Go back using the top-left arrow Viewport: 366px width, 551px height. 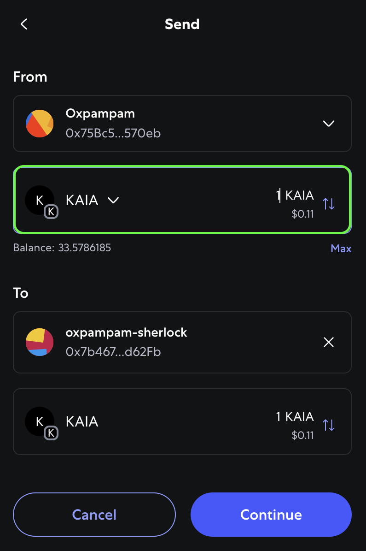[24, 24]
